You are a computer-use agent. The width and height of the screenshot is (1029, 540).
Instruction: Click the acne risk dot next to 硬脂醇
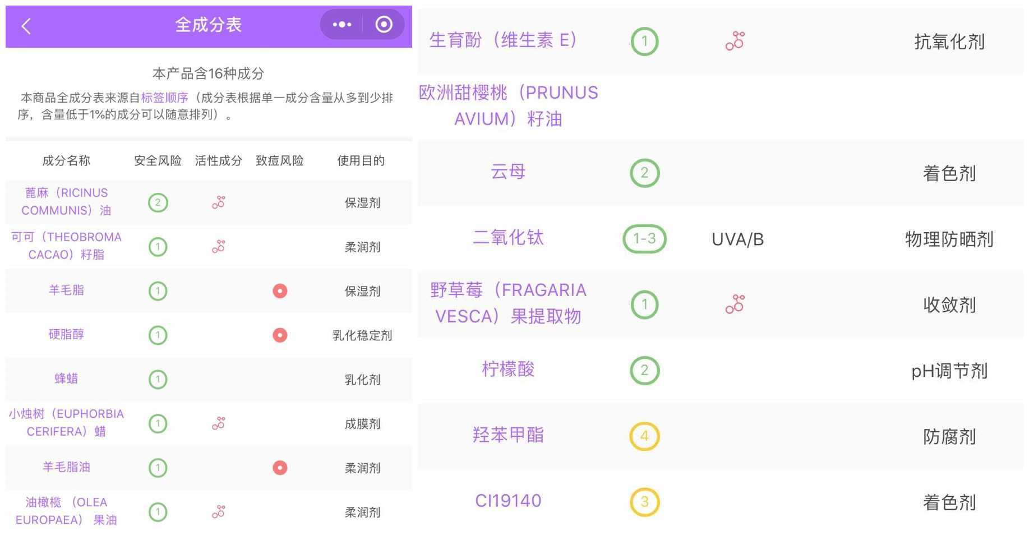click(x=279, y=335)
